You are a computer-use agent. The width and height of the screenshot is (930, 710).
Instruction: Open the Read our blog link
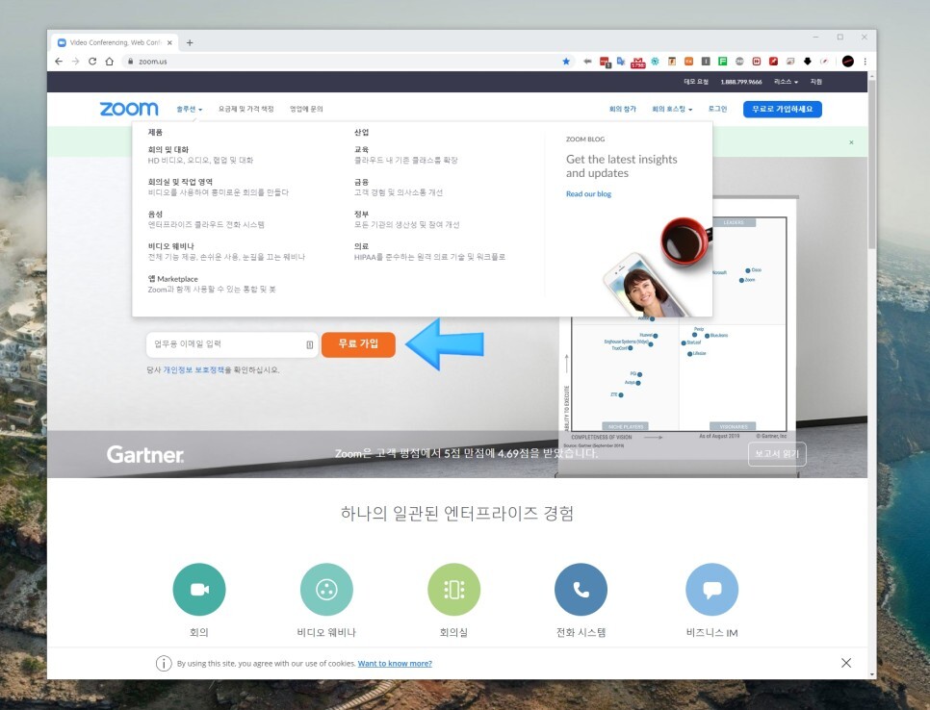(588, 193)
